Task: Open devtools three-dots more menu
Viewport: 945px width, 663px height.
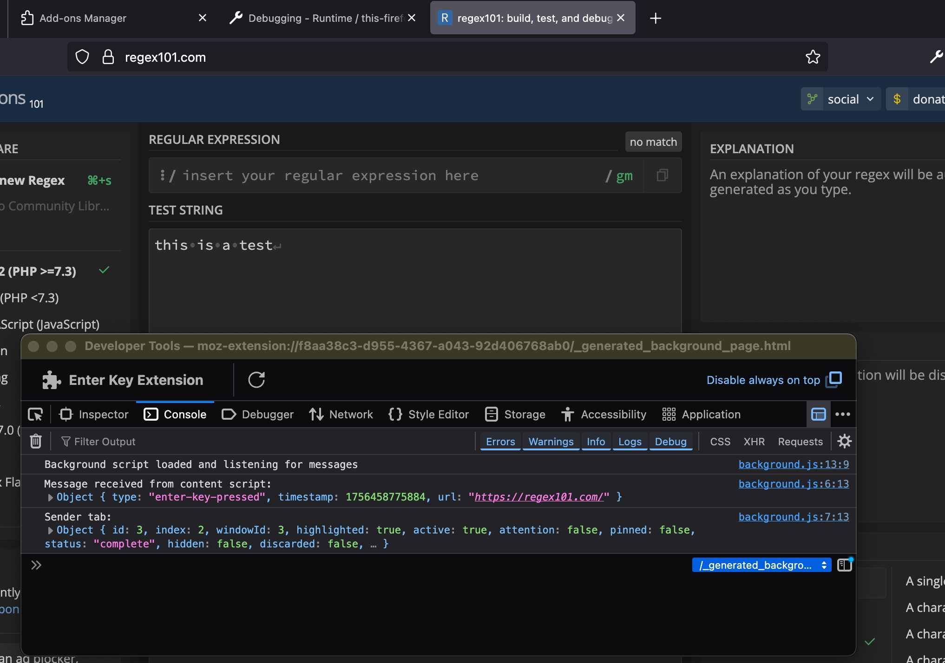Action: [842, 414]
